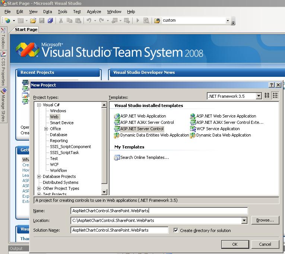Click the Paste clipboard icon
285x254 pixels.
click(x=78, y=21)
